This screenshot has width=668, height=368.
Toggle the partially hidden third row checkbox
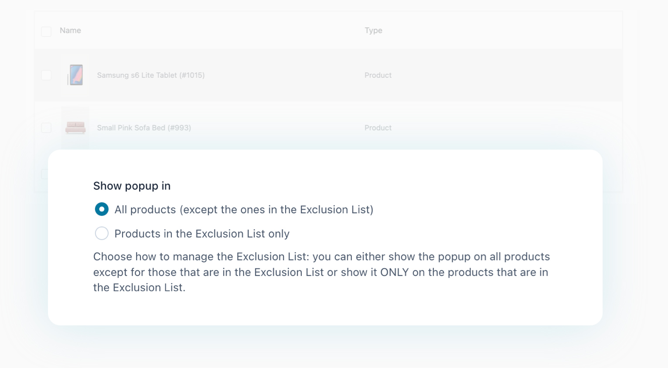pos(44,174)
